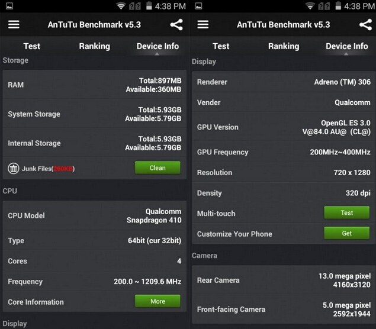Click the Junk Files trash can icon
Screen dimensions: 376x329
(x=13, y=169)
